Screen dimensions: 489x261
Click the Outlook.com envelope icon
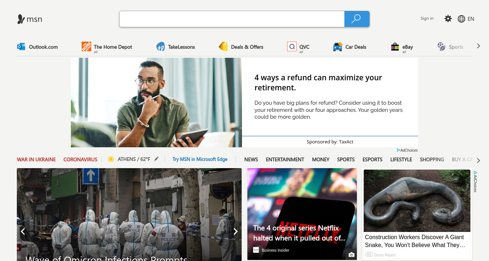click(x=21, y=47)
